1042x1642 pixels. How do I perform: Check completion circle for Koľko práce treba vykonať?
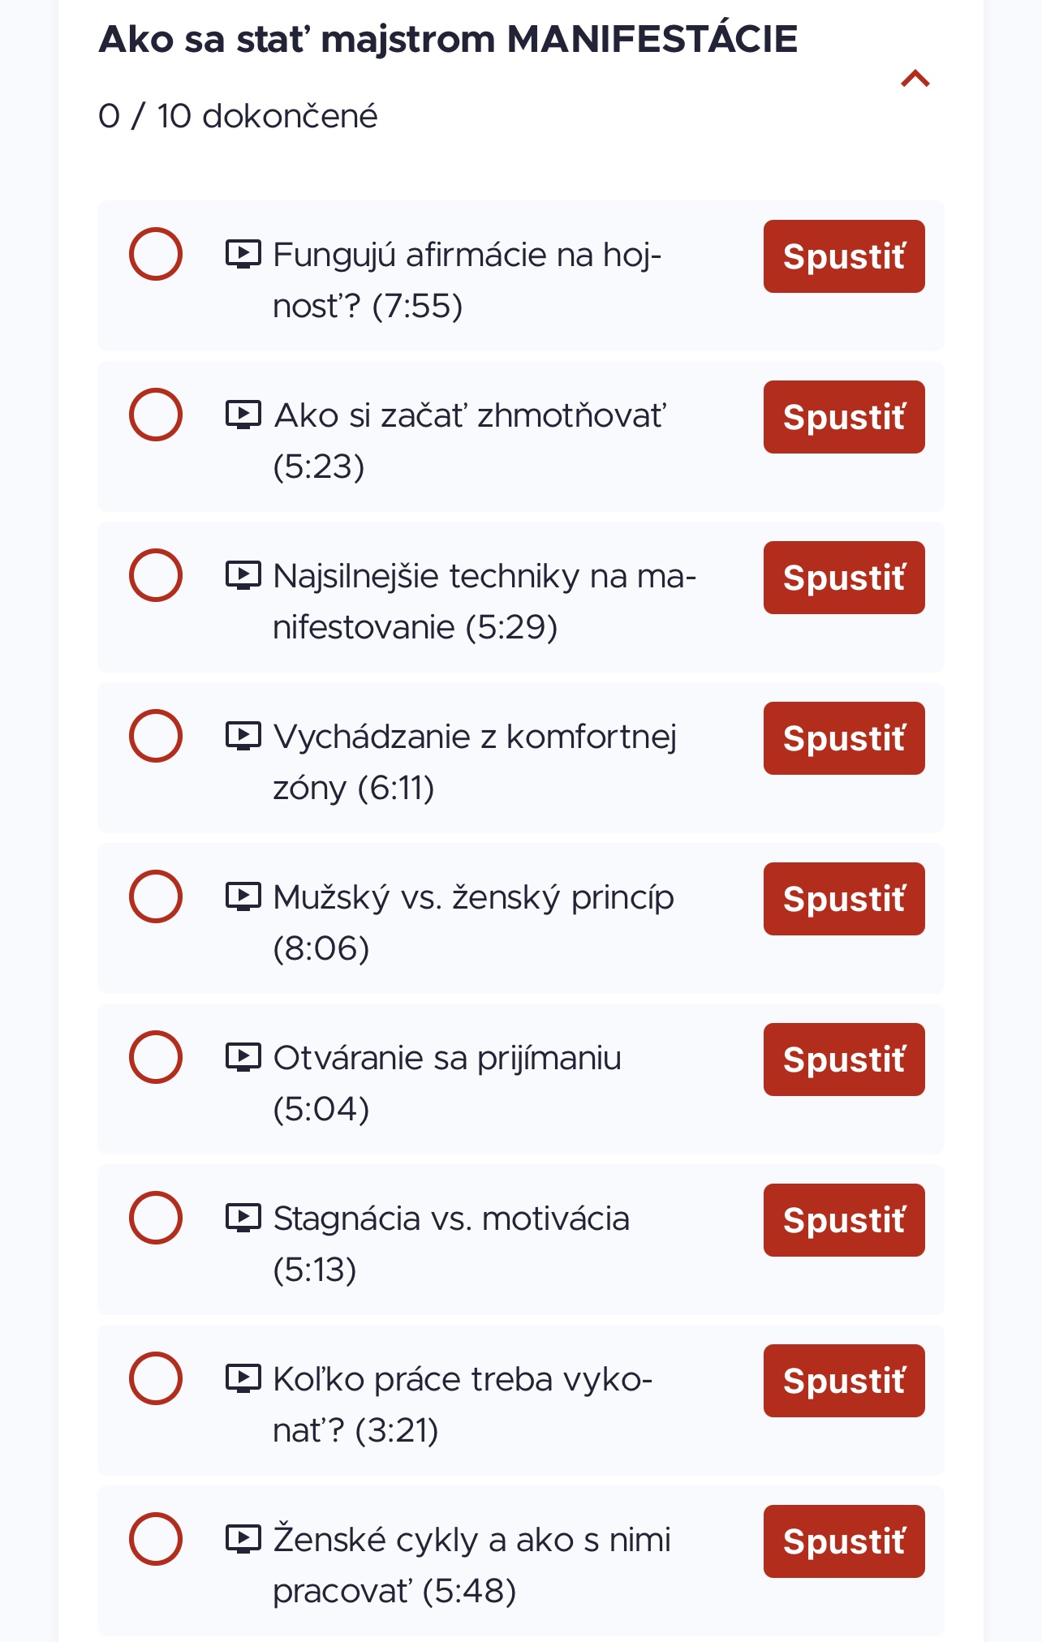tap(156, 1378)
